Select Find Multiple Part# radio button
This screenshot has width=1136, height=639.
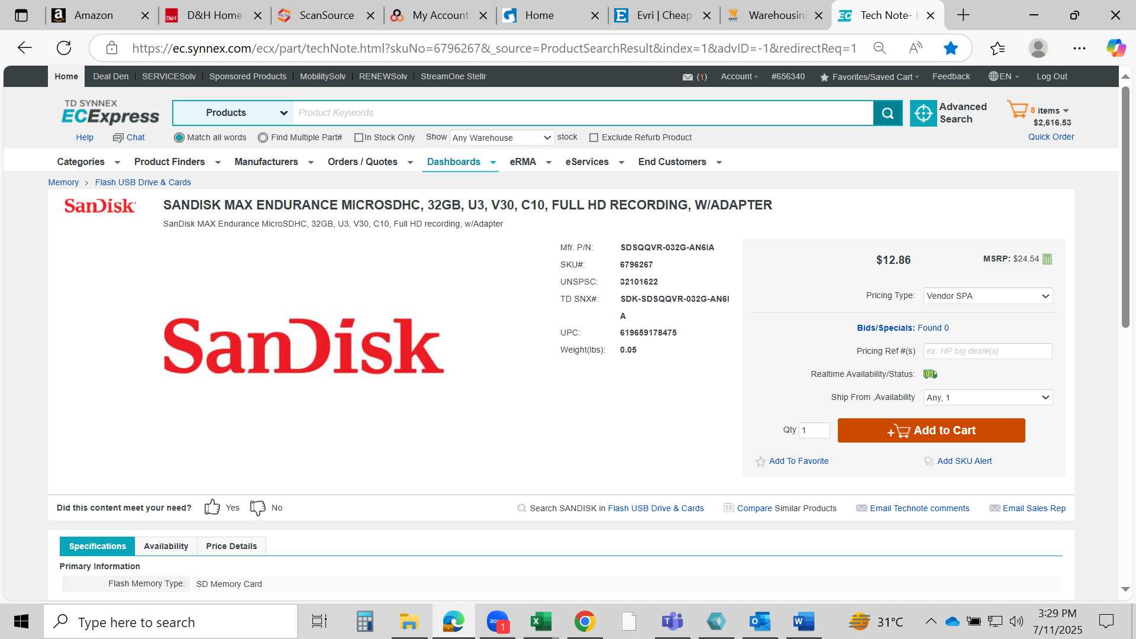263,138
